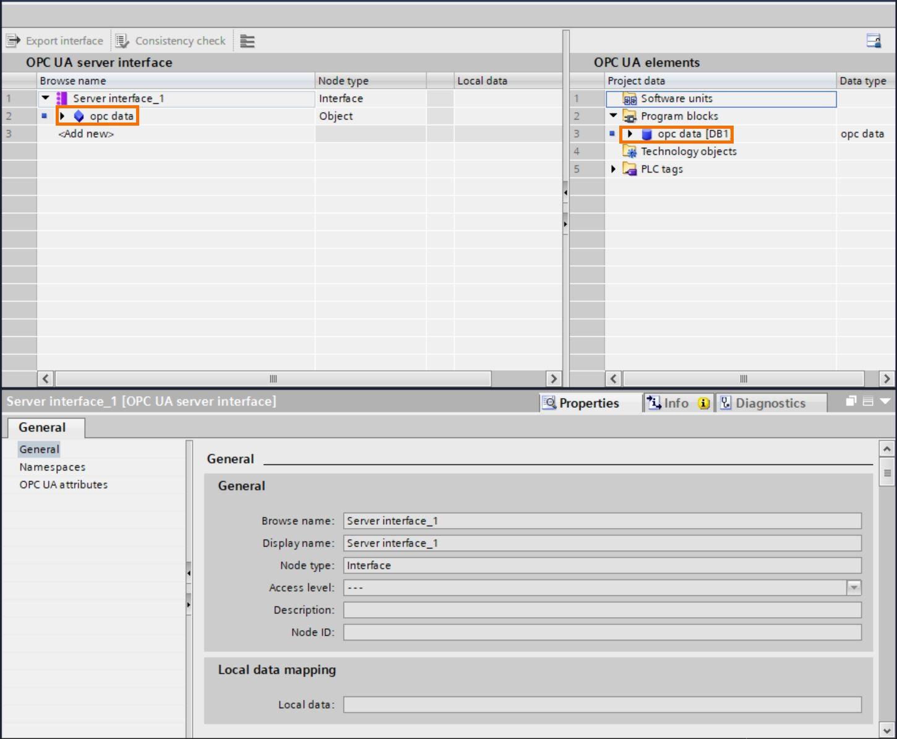Click the yellow info indicator icon

(703, 404)
